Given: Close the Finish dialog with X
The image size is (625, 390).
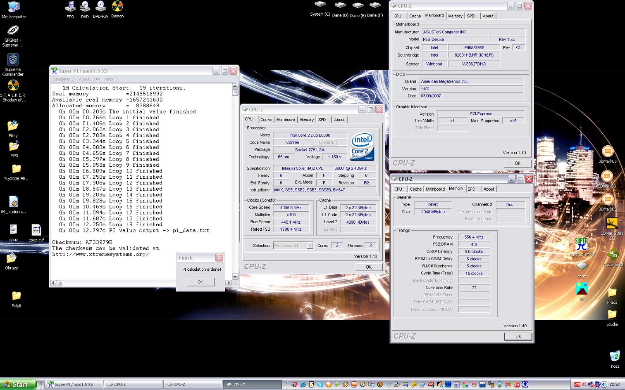Looking at the screenshot, I should 219,258.
